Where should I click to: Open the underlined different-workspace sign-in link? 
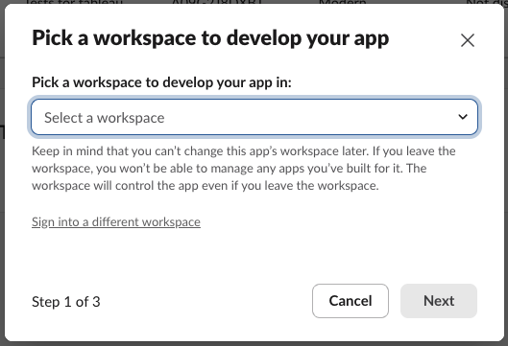pos(116,222)
